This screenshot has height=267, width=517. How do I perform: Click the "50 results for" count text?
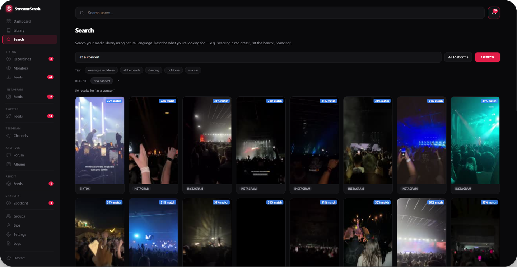(x=95, y=91)
